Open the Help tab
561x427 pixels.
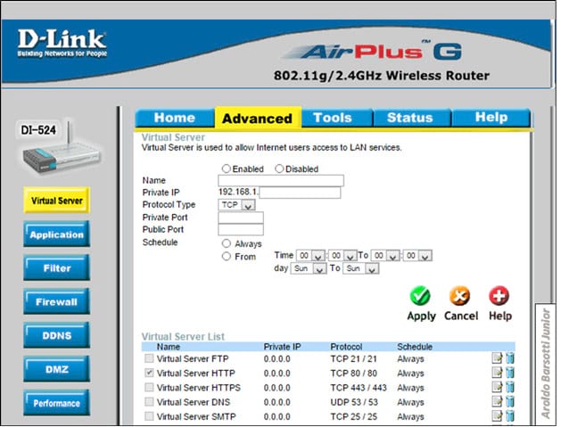point(491,118)
